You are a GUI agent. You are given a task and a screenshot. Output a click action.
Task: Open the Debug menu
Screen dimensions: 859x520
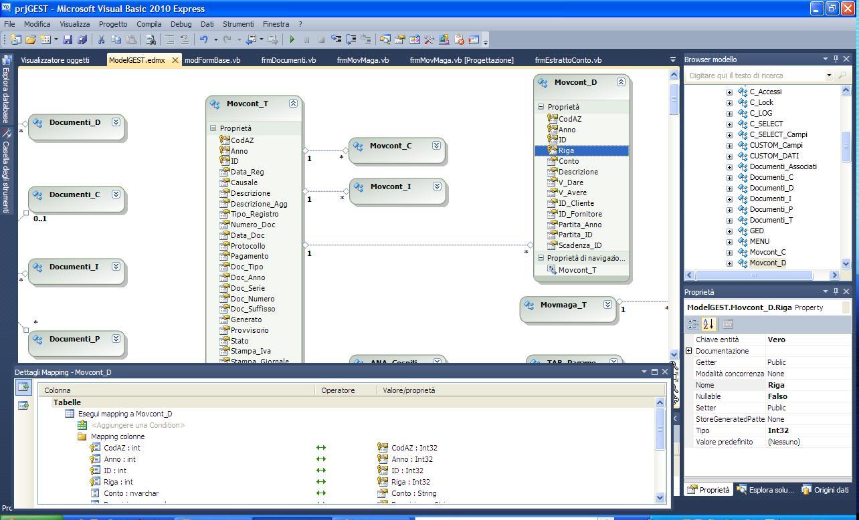pos(181,24)
